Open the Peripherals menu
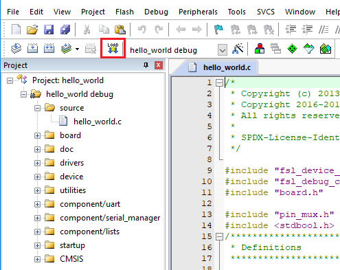 pyautogui.click(x=198, y=12)
